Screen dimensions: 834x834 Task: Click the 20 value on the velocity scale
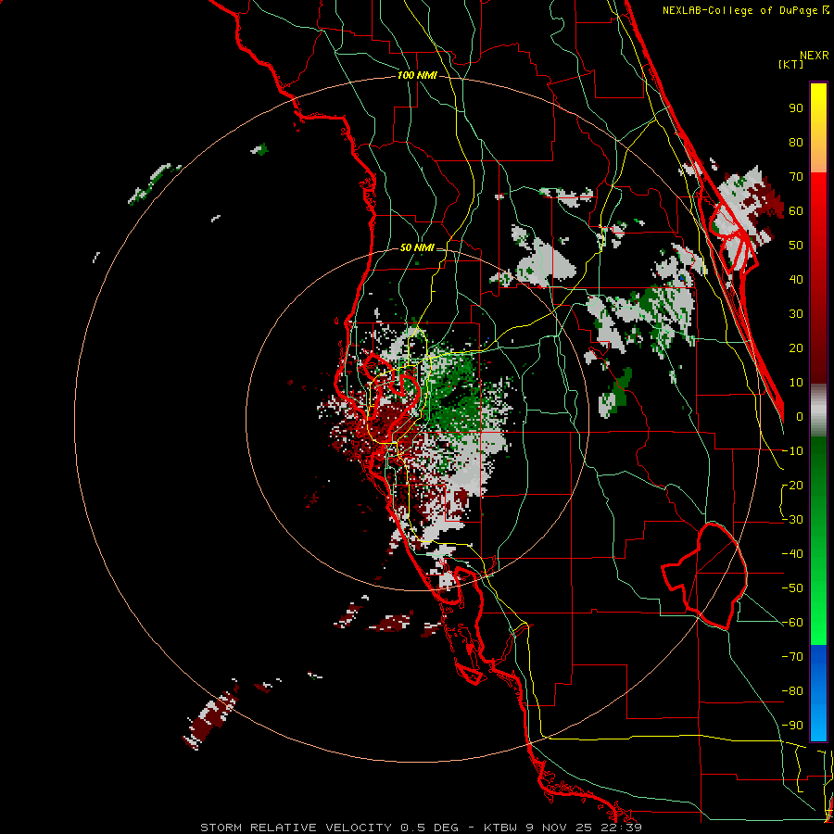pyautogui.click(x=796, y=347)
